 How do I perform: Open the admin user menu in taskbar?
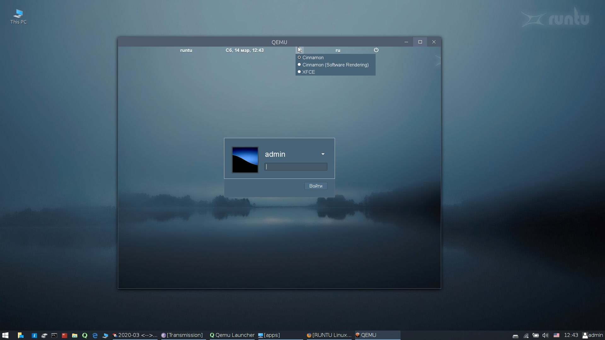tap(593, 335)
